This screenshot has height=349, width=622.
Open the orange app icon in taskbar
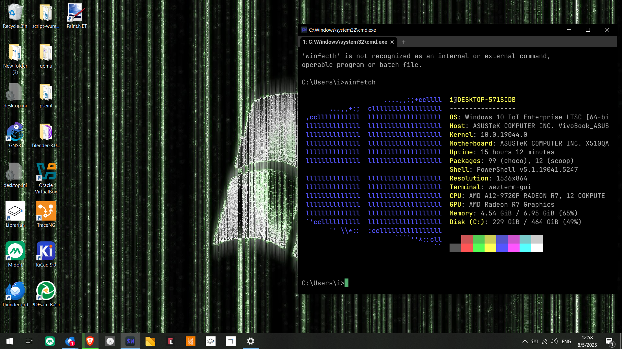pos(191,341)
